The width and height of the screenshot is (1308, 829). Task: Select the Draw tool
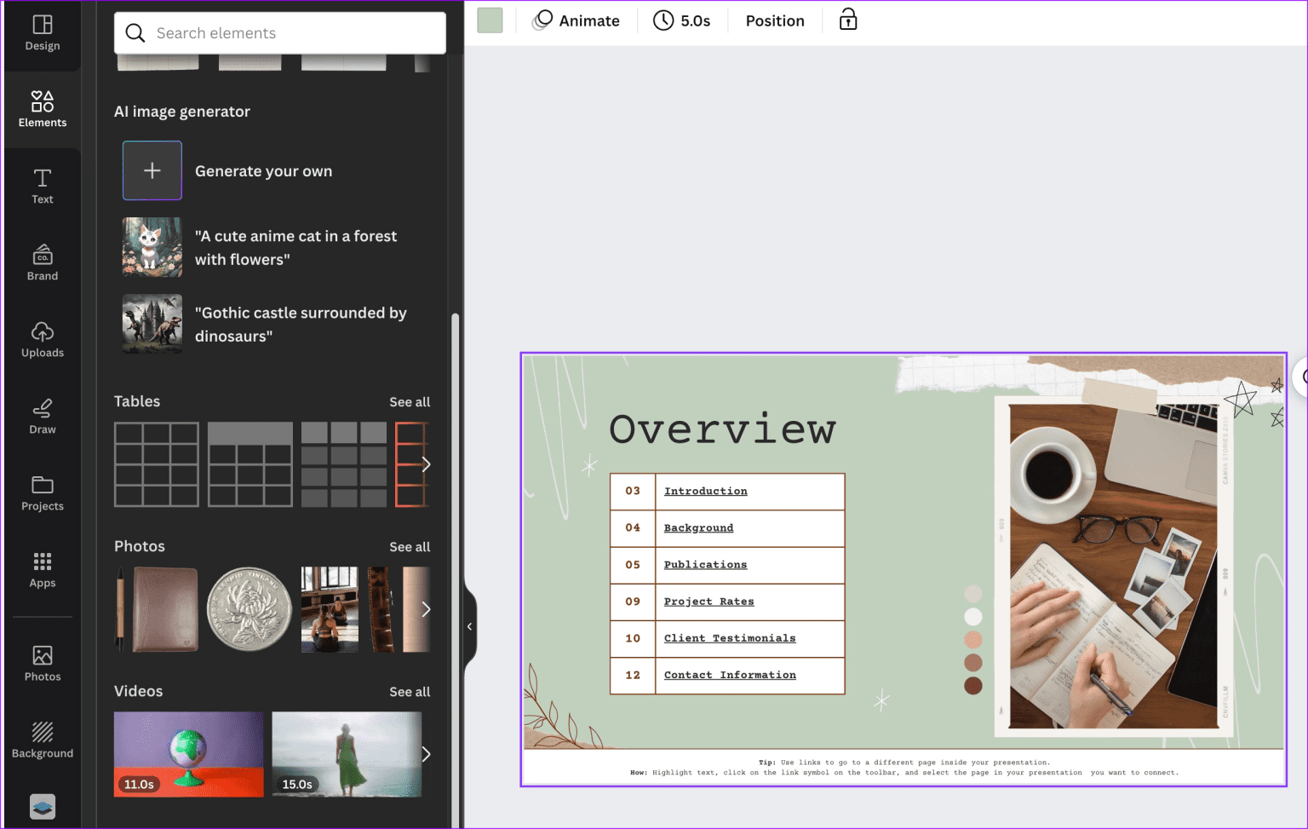point(42,415)
